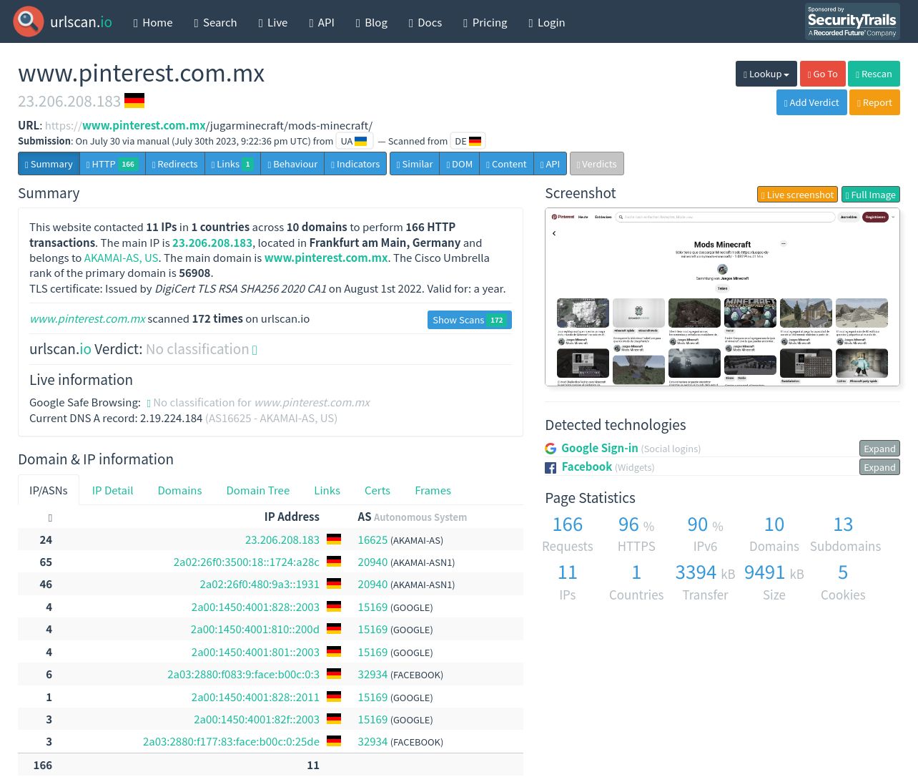The height and width of the screenshot is (777, 918).
Task: Open the API tab in result bar
Action: pos(551,164)
